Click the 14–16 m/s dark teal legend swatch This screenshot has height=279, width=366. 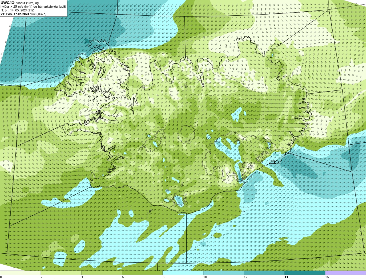point(305,273)
